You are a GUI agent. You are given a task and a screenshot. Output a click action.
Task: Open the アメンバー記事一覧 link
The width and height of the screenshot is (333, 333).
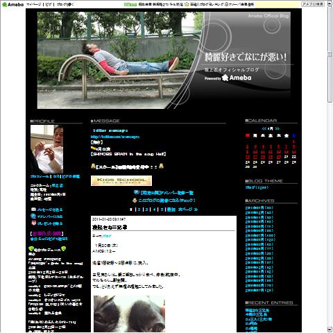click(167, 193)
